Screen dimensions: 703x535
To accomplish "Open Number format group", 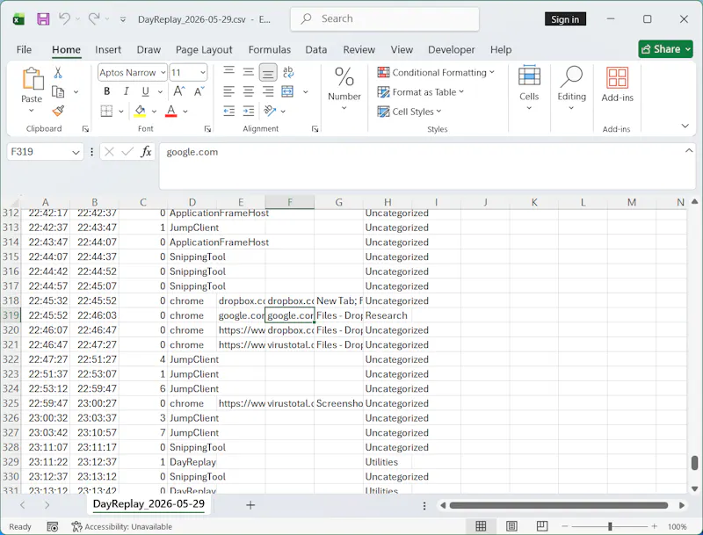I will 344,89.
